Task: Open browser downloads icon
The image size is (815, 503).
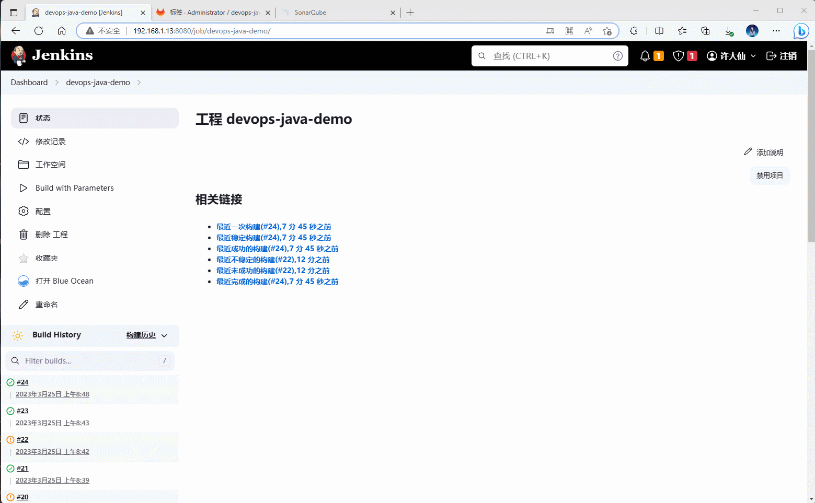Action: tap(729, 31)
